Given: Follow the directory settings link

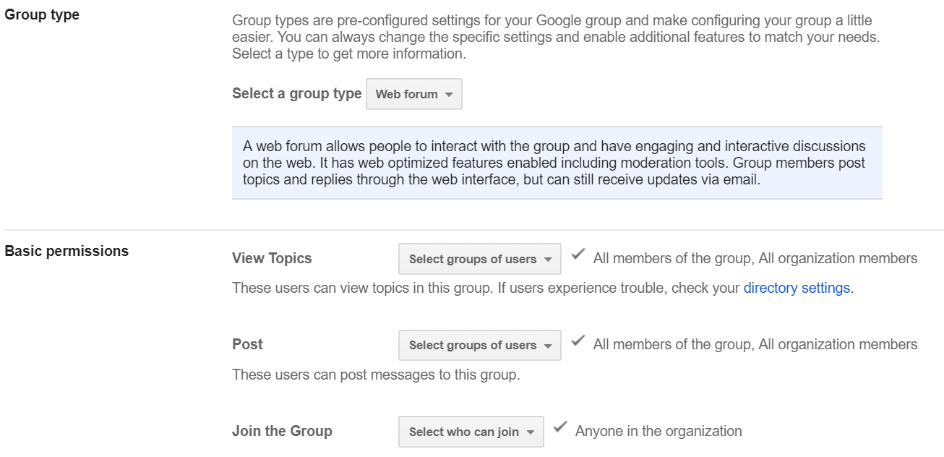Looking at the screenshot, I should [798, 288].
